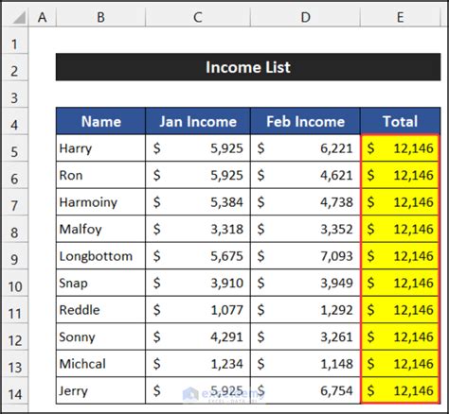This screenshot has height=414, width=449.
Task: Click Reddle's Jan Income 1,077
Action: (198, 310)
